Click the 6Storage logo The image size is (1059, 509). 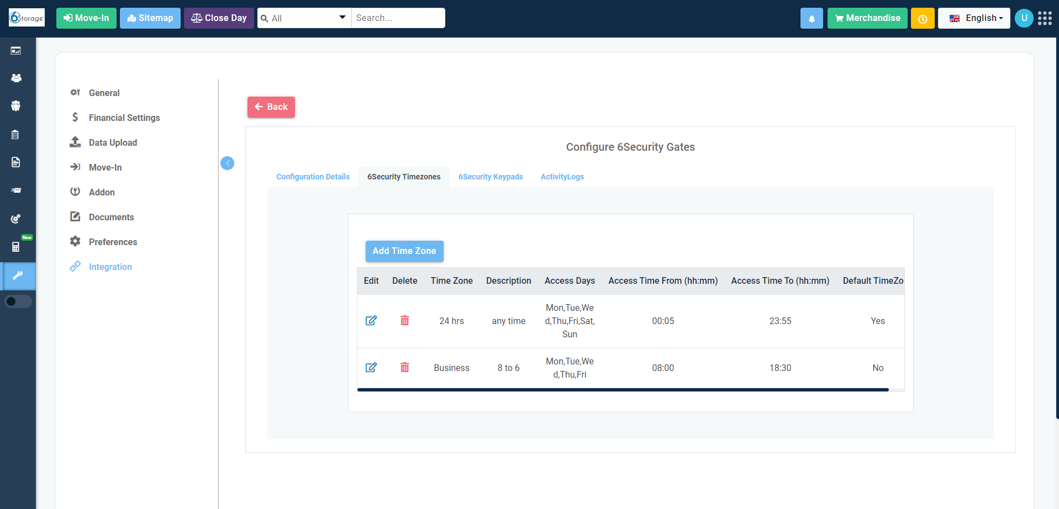27,18
